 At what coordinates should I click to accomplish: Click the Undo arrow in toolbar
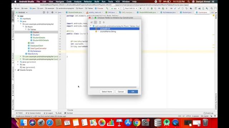pyautogui.click(x=186, y=9)
